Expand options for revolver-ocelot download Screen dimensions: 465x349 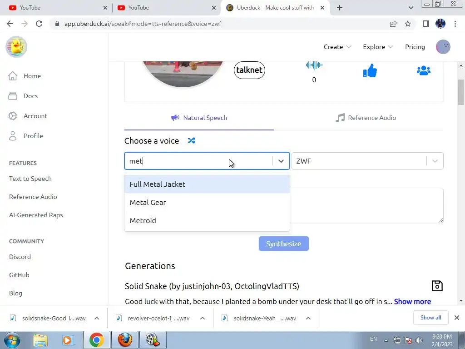(203, 318)
